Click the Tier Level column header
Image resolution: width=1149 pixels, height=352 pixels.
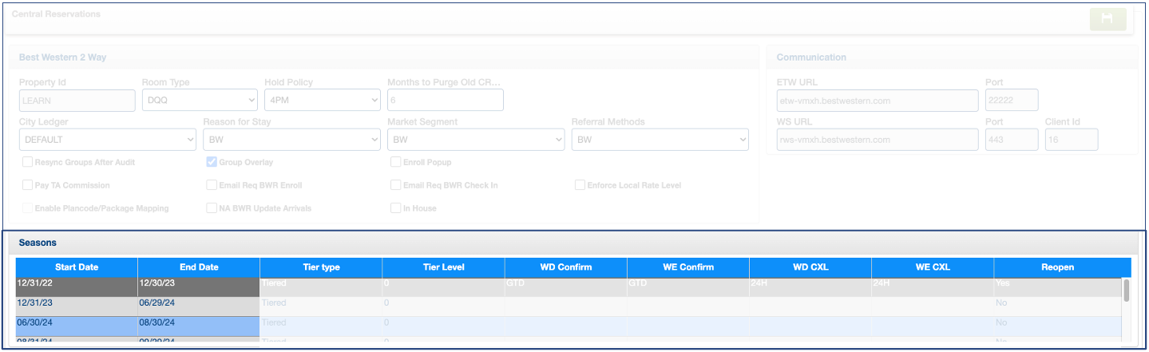(x=443, y=267)
